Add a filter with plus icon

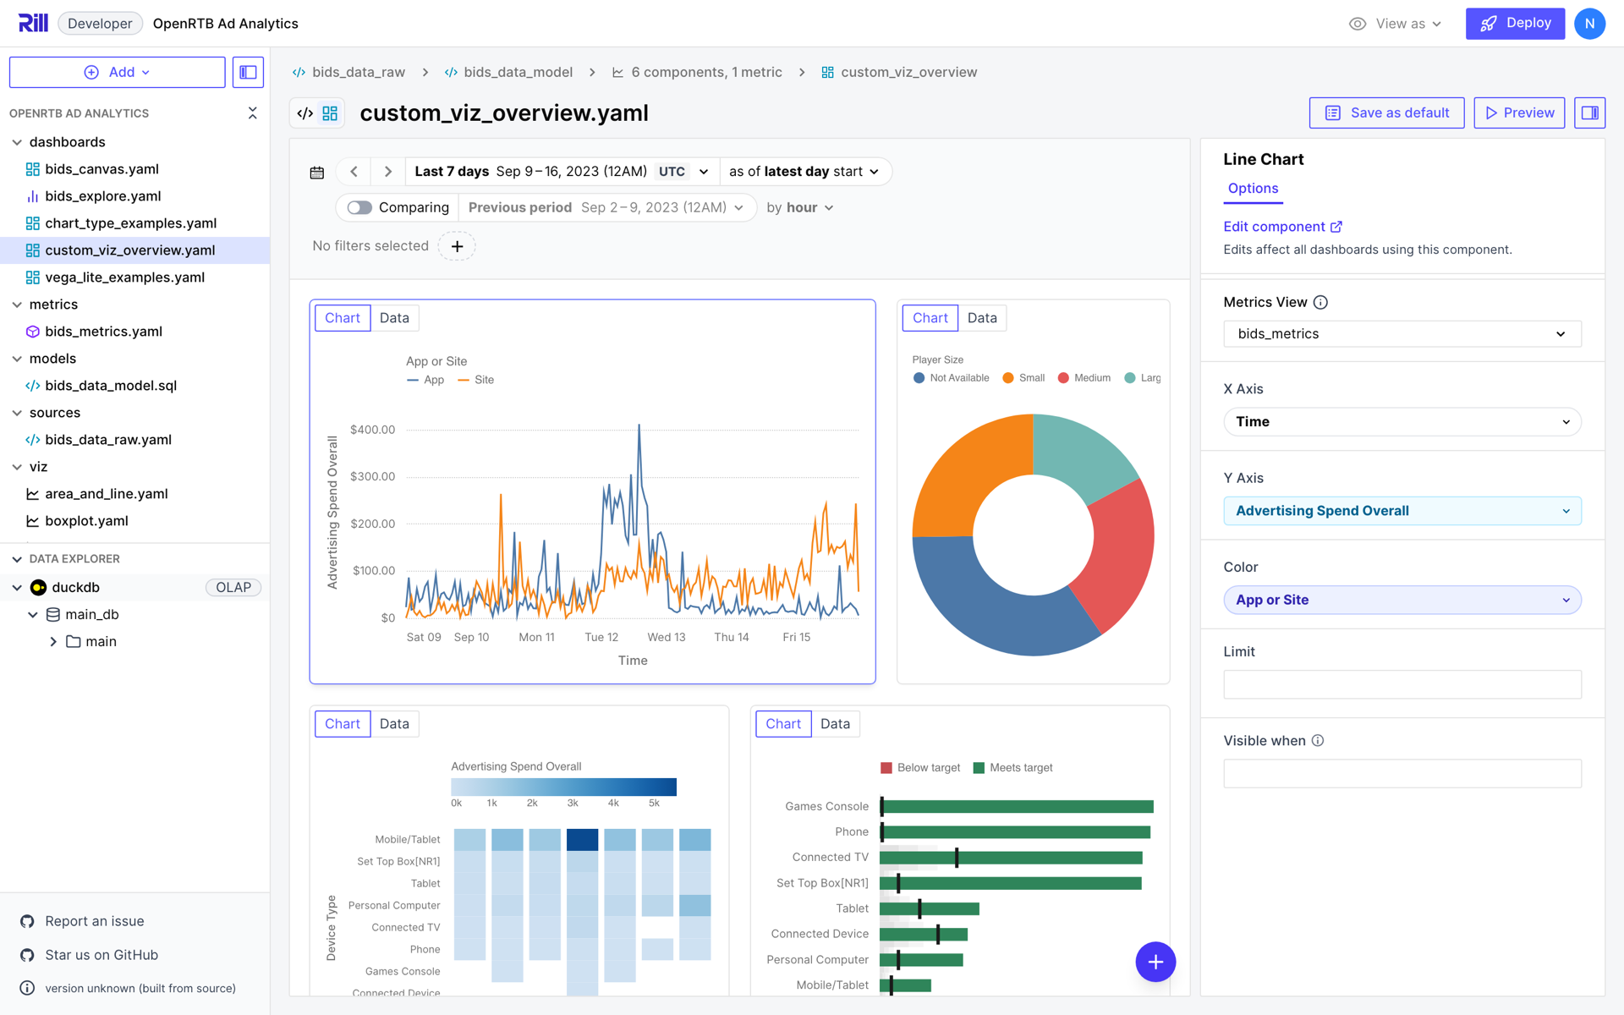[457, 246]
